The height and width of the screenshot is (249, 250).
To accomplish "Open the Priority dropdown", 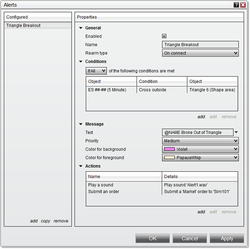I will coord(201,141).
